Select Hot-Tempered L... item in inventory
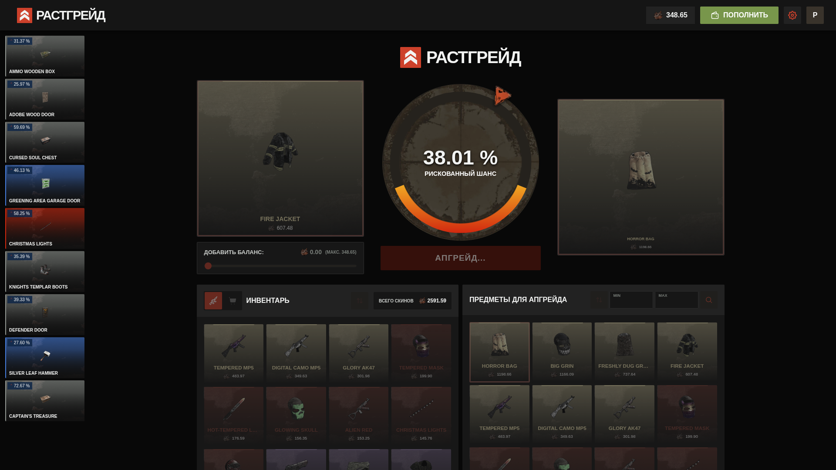 [x=234, y=416]
